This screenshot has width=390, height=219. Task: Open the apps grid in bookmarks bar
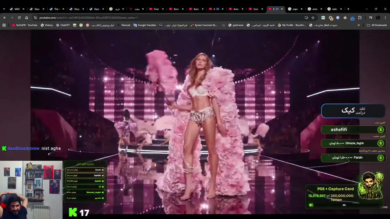tap(4, 25)
